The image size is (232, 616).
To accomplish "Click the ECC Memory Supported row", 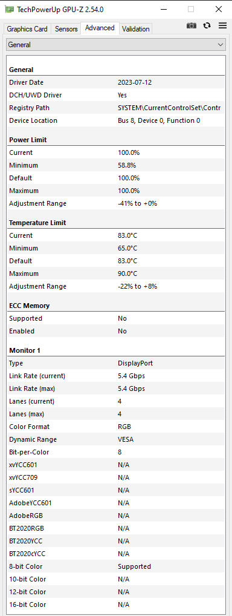I will coord(116,318).
